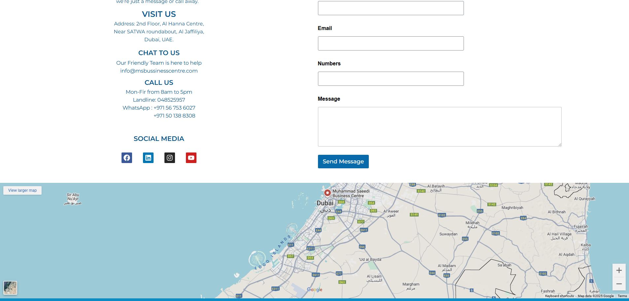Open the map Terms link
This screenshot has height=301, width=629.
pos(622,296)
